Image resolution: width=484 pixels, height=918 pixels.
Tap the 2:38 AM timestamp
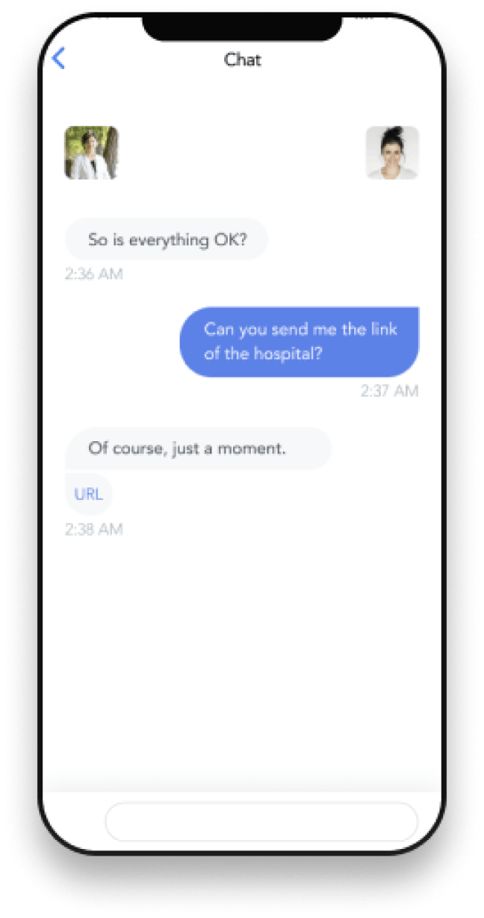click(x=94, y=530)
